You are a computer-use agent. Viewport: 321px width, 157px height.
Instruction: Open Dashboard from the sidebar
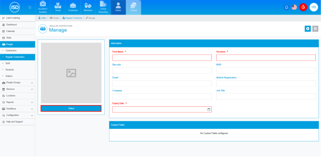pos(11,25)
